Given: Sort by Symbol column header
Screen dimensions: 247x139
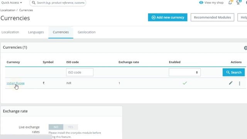Looking at the screenshot, I should pos(48,62).
